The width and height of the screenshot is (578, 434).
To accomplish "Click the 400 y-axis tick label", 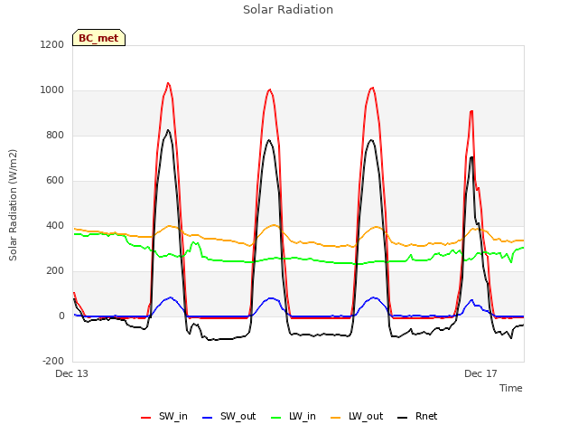I will pos(55,225).
